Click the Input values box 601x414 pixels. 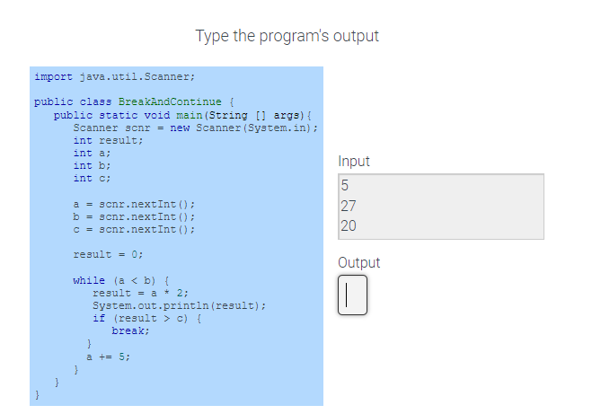(441, 207)
